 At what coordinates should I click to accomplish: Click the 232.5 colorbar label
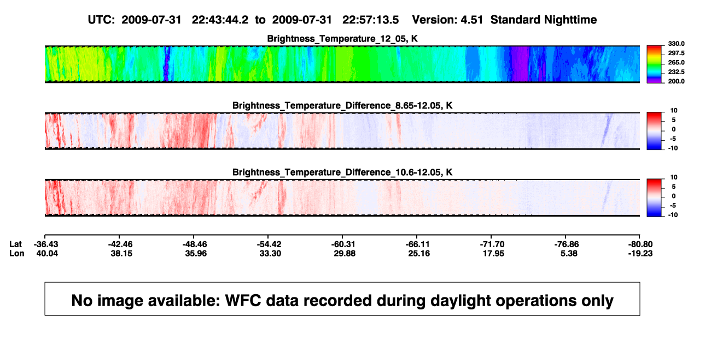(x=676, y=71)
